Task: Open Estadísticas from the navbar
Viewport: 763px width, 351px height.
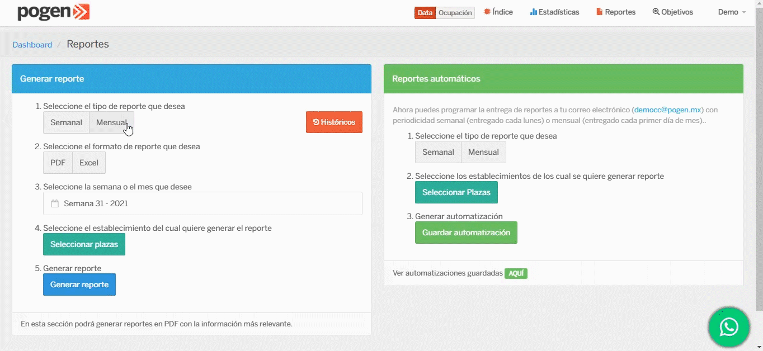Action: point(554,12)
